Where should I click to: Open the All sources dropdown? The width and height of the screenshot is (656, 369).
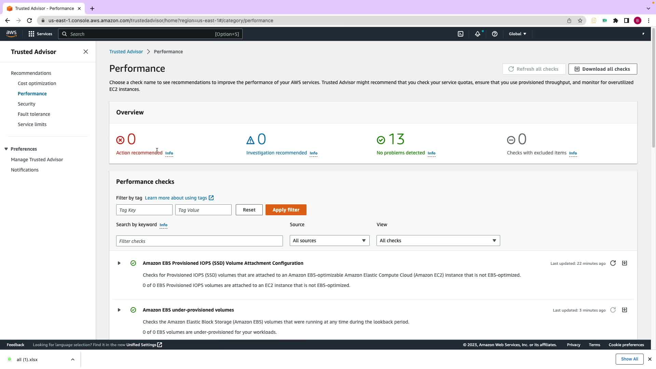point(329,241)
